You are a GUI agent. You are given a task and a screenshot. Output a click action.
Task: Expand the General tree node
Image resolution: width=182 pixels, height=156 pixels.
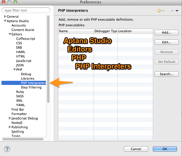click(5, 17)
